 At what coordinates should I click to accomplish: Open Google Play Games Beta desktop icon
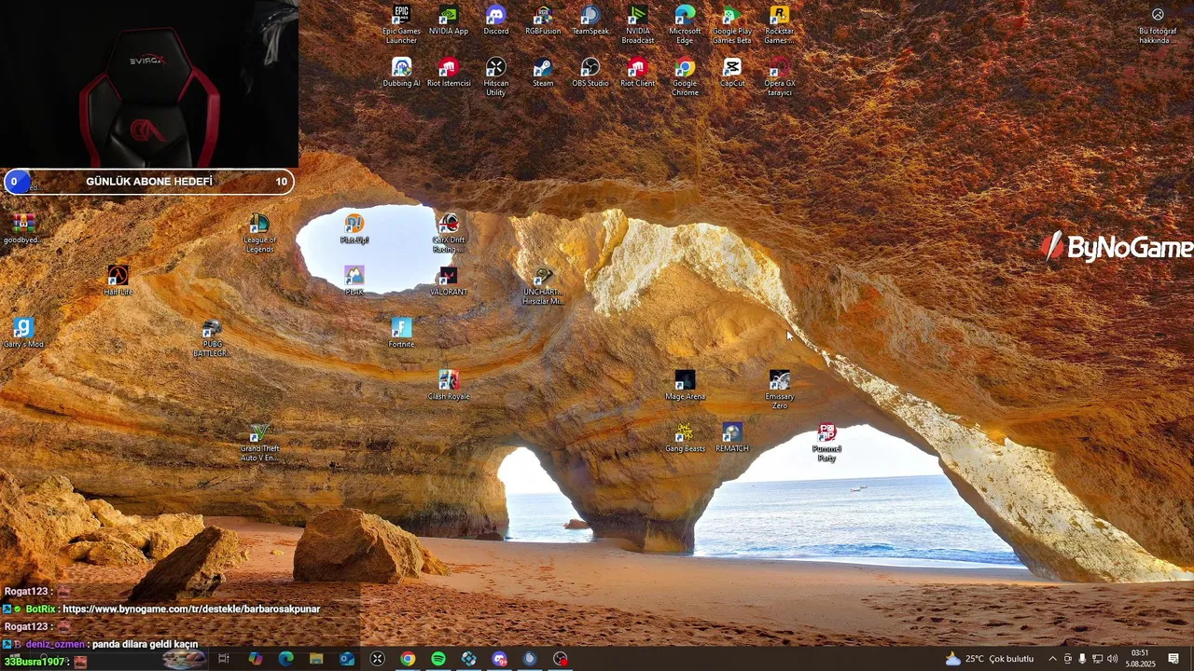click(x=732, y=24)
